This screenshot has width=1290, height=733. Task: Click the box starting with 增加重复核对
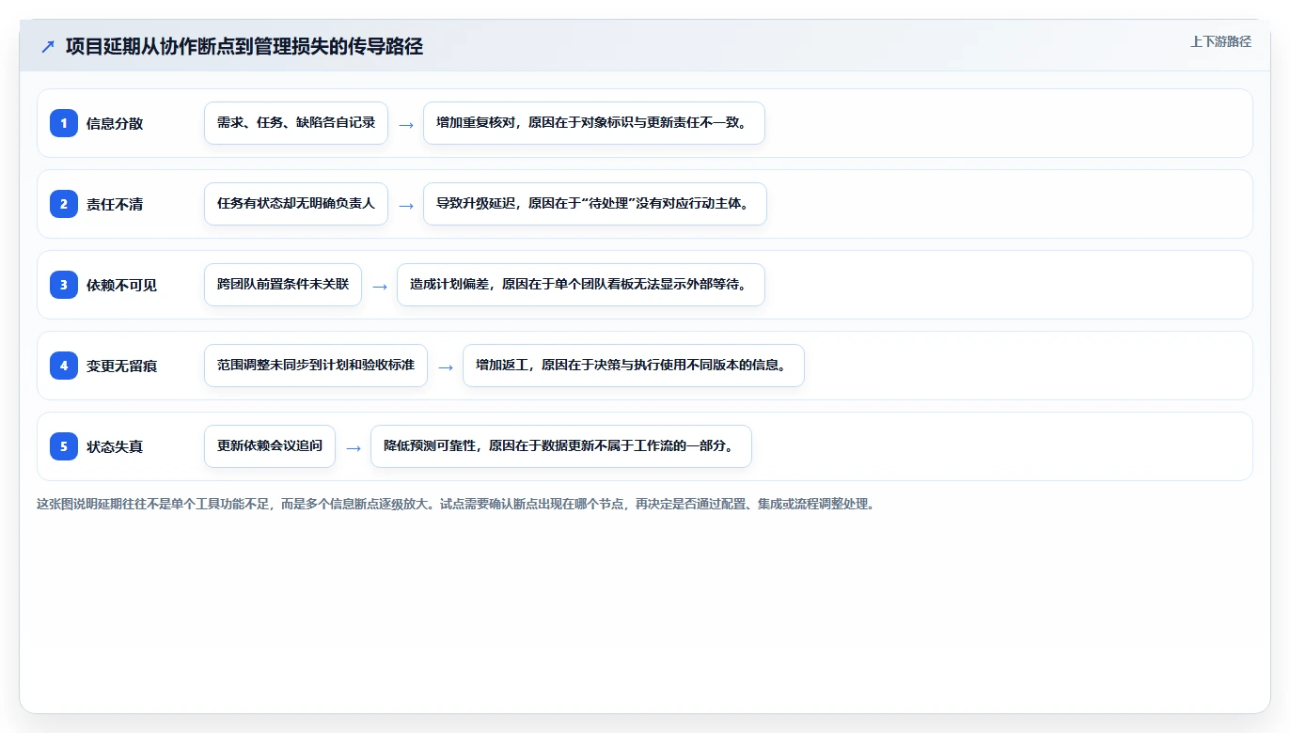pos(594,123)
